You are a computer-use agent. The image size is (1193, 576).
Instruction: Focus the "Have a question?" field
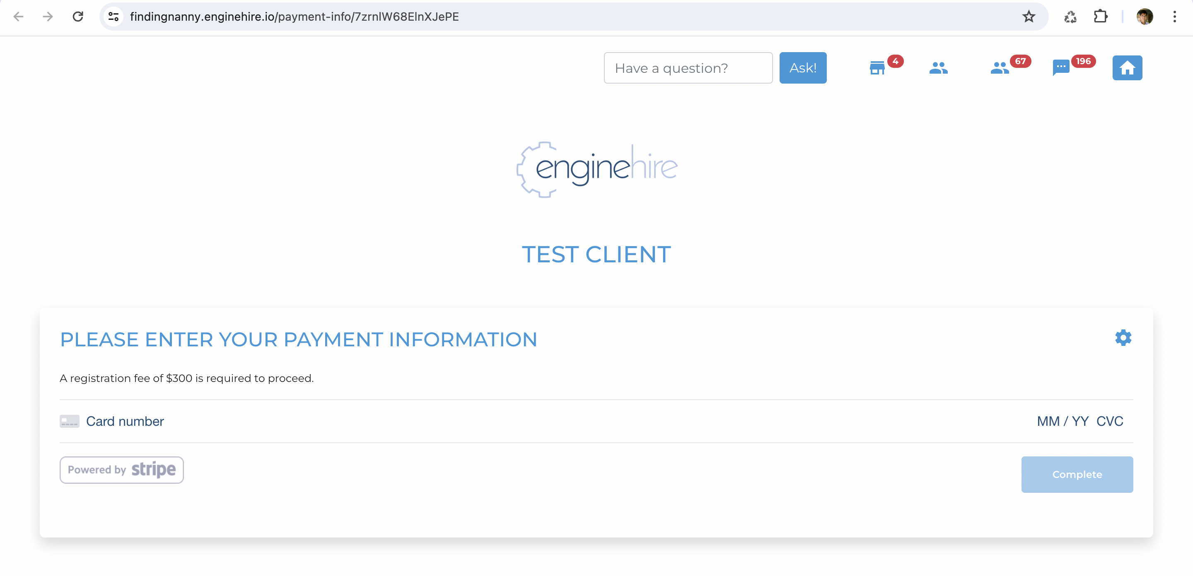pos(688,68)
